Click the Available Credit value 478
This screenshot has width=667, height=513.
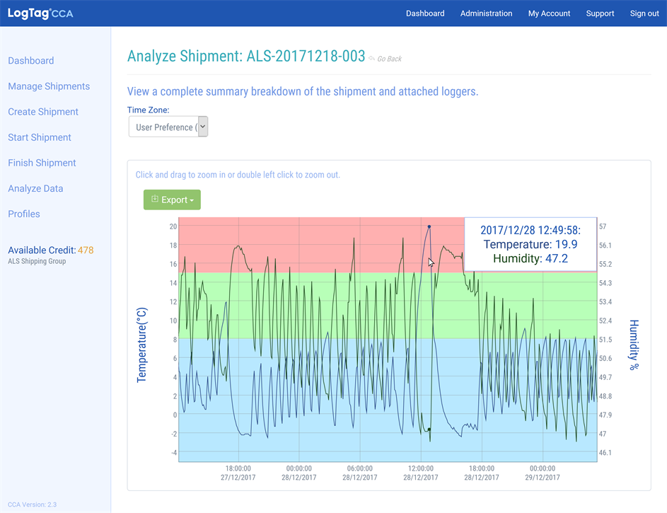tap(86, 250)
